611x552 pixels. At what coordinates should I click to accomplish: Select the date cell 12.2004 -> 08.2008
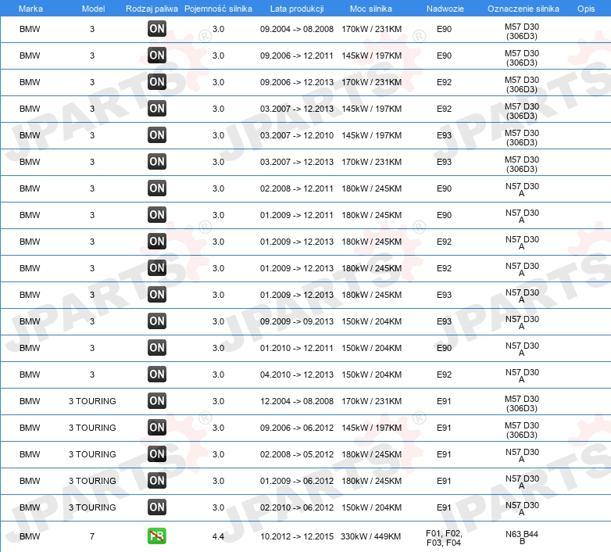(297, 401)
